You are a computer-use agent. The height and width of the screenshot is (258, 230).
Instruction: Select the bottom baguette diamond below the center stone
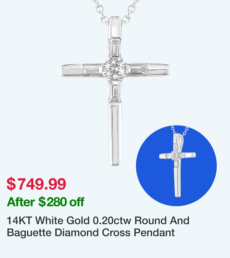(x=115, y=91)
